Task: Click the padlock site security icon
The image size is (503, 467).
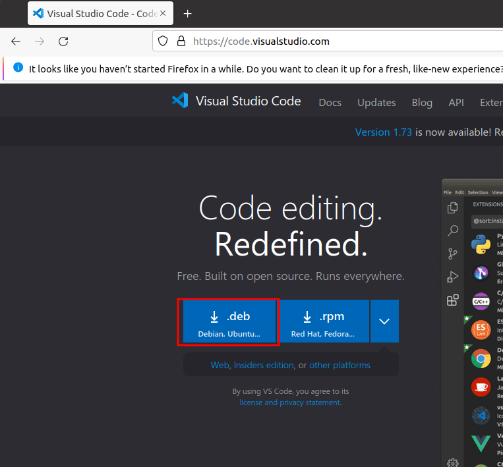Action: 181,41
